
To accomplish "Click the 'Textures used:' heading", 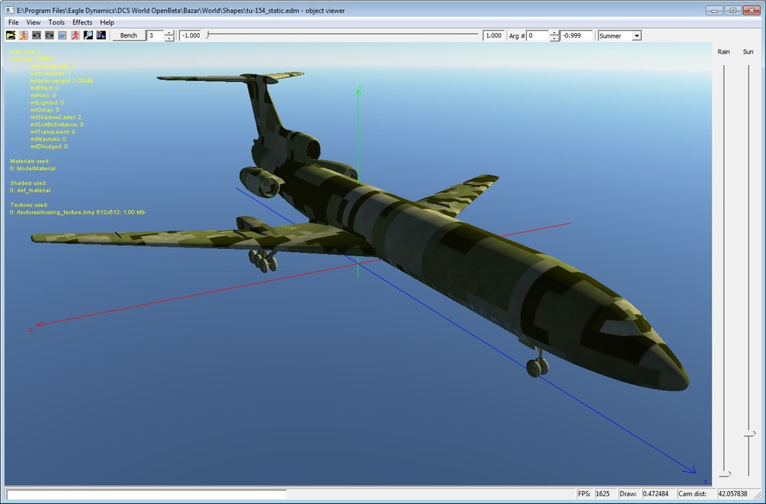I will pyautogui.click(x=29, y=205).
